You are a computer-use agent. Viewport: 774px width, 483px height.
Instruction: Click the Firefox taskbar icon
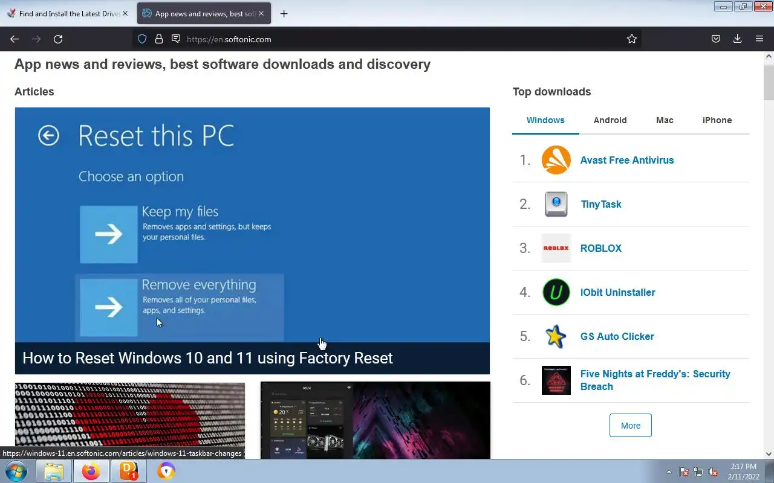point(91,471)
